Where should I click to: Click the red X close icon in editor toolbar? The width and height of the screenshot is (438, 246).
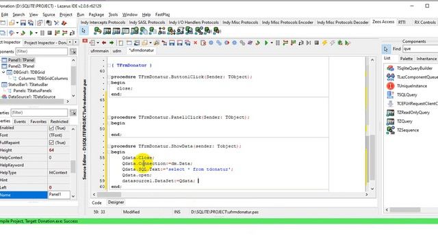coord(195,42)
